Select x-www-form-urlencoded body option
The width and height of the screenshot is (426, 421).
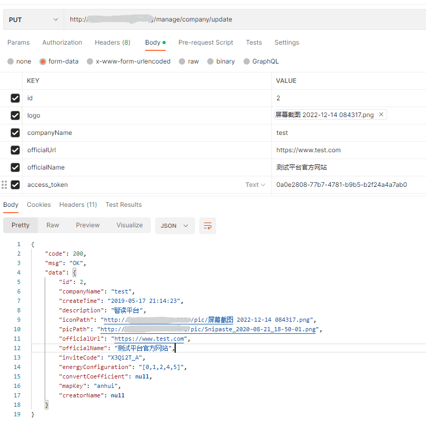(90, 61)
